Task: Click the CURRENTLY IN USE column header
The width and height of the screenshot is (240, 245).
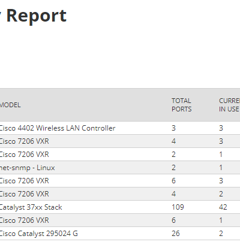Action: [x=229, y=105]
